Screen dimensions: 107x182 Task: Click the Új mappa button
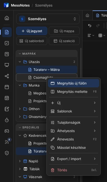point(64,31)
